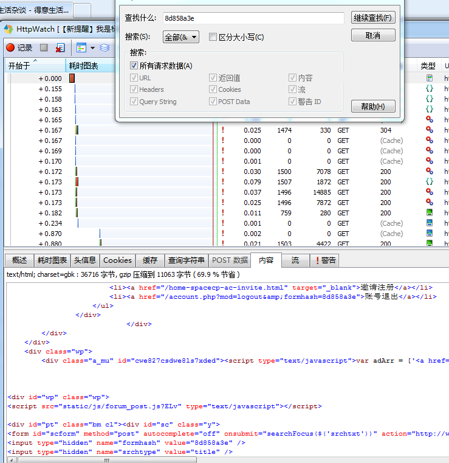Select the gears type icon in the 14885 row
This screenshot has width=449, height=463.
(430, 192)
